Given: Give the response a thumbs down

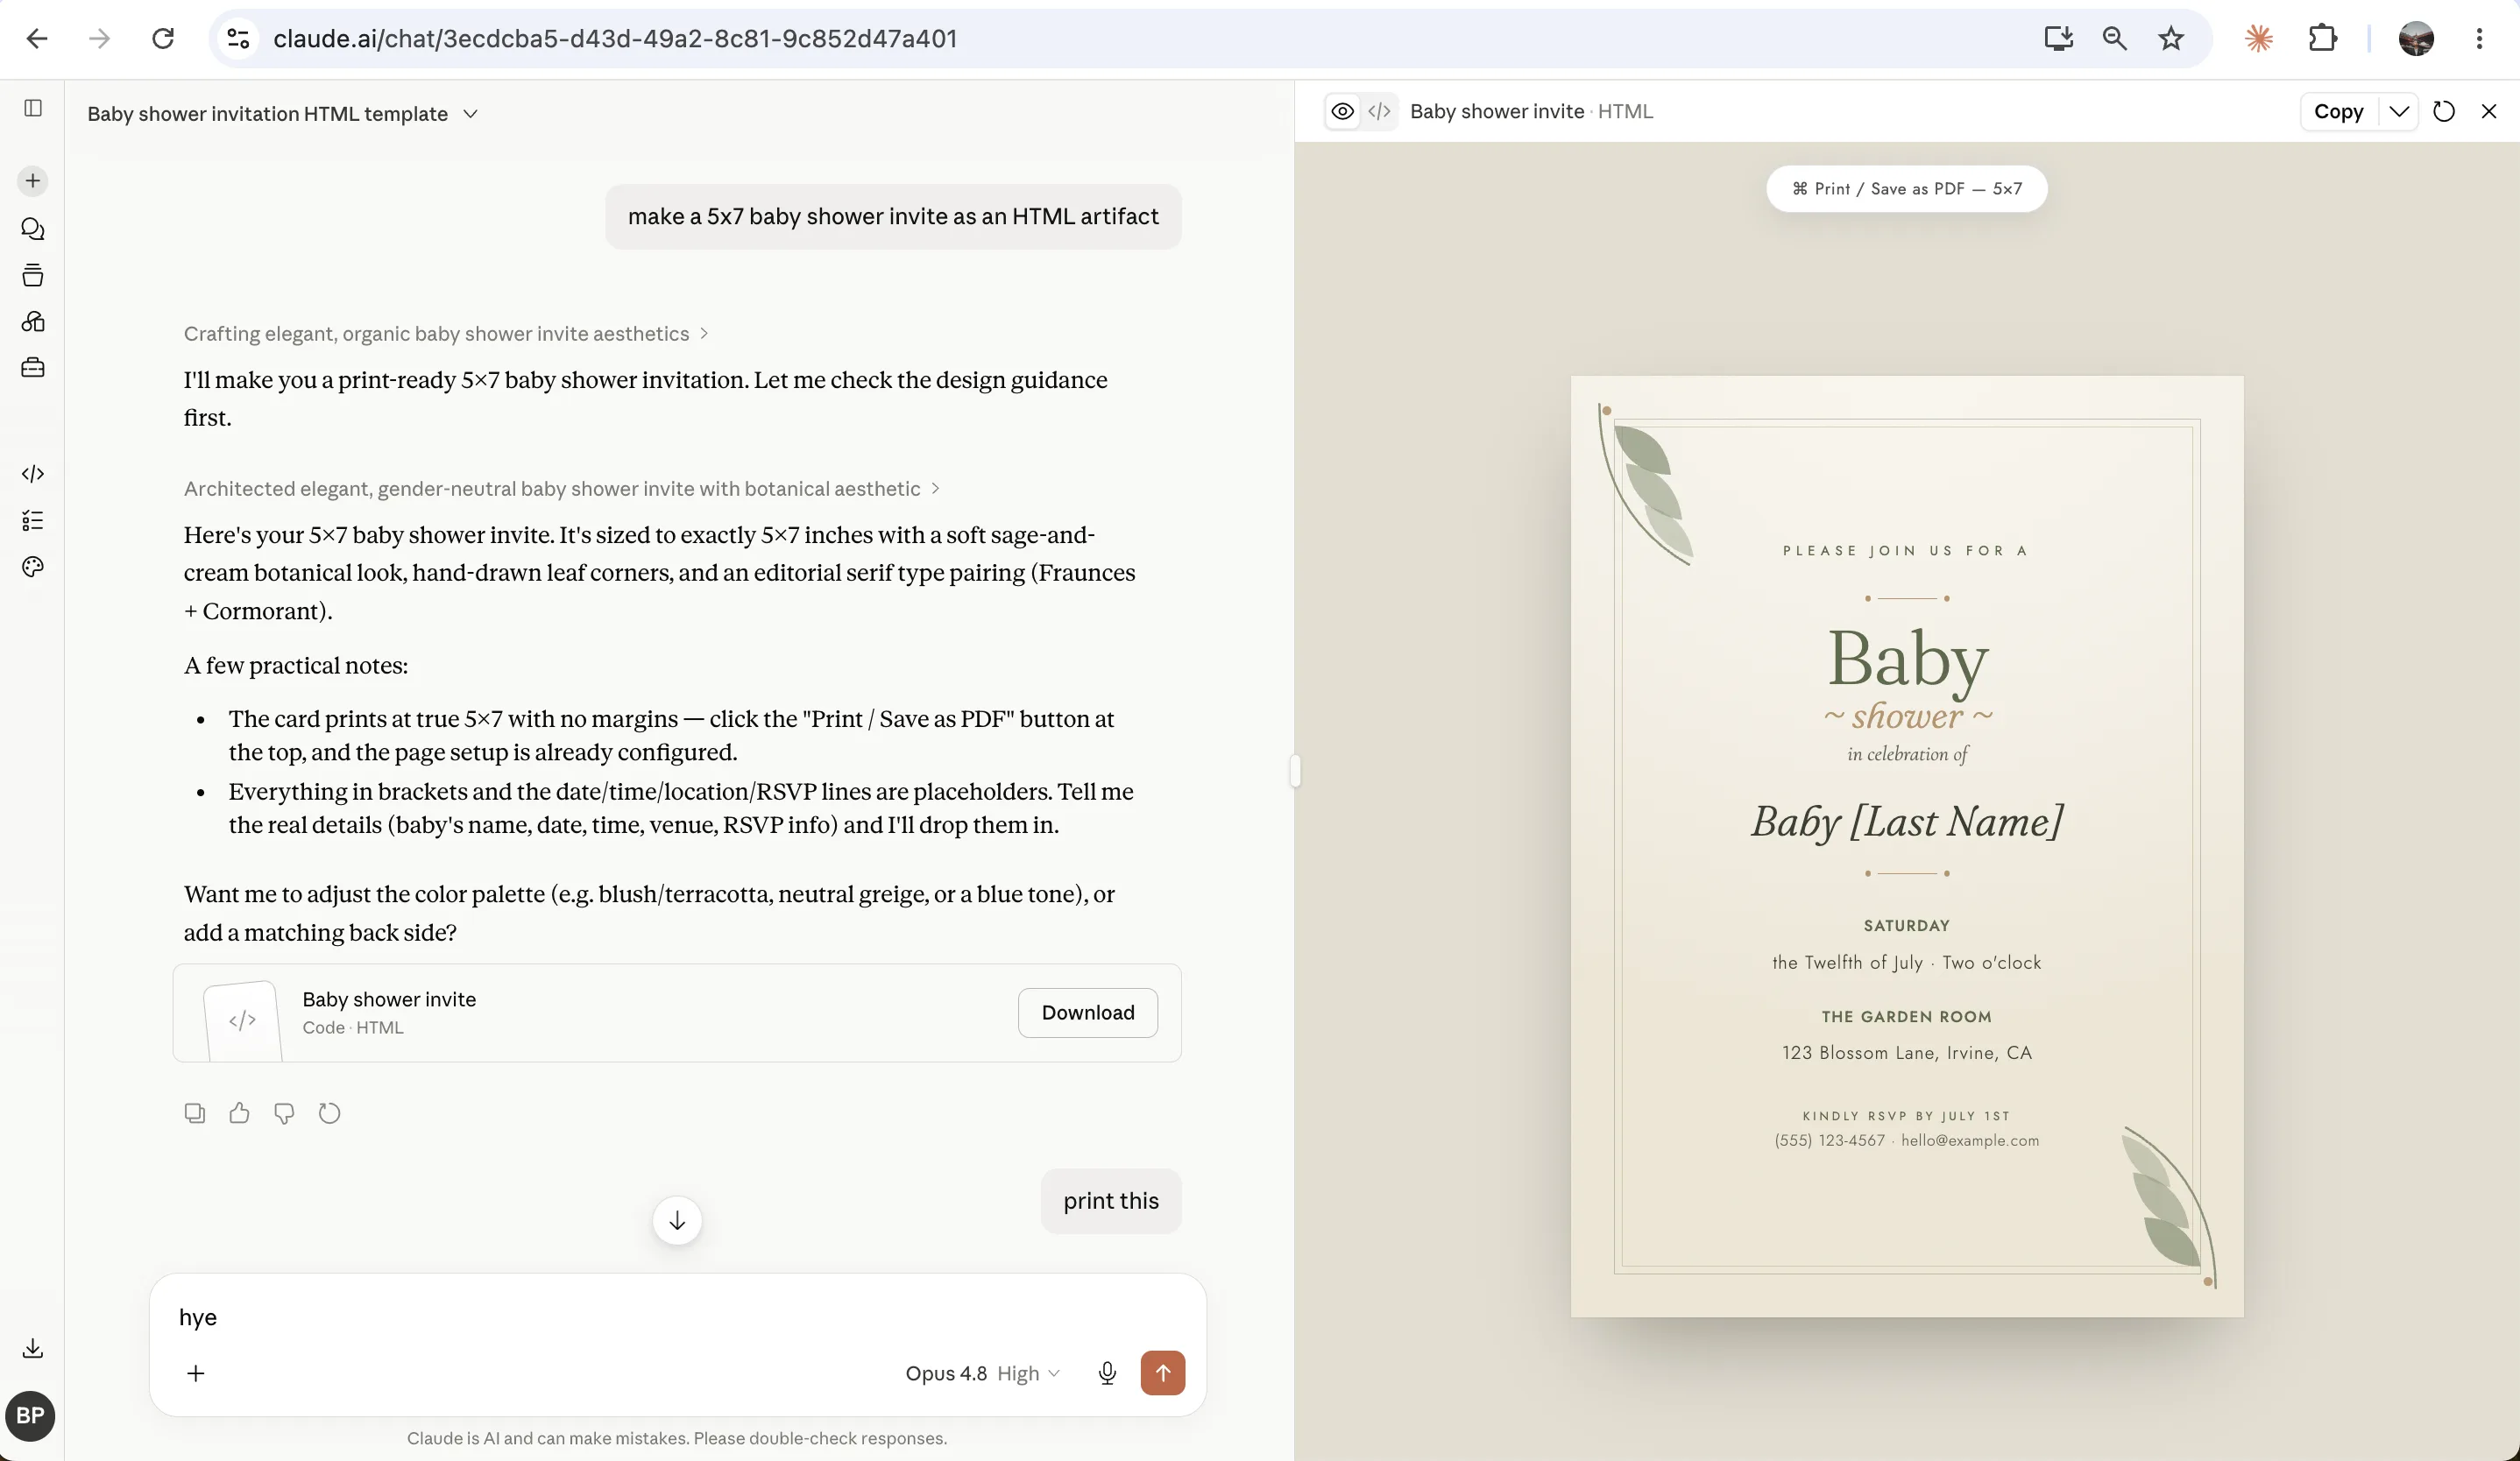Looking at the screenshot, I should click(284, 1113).
